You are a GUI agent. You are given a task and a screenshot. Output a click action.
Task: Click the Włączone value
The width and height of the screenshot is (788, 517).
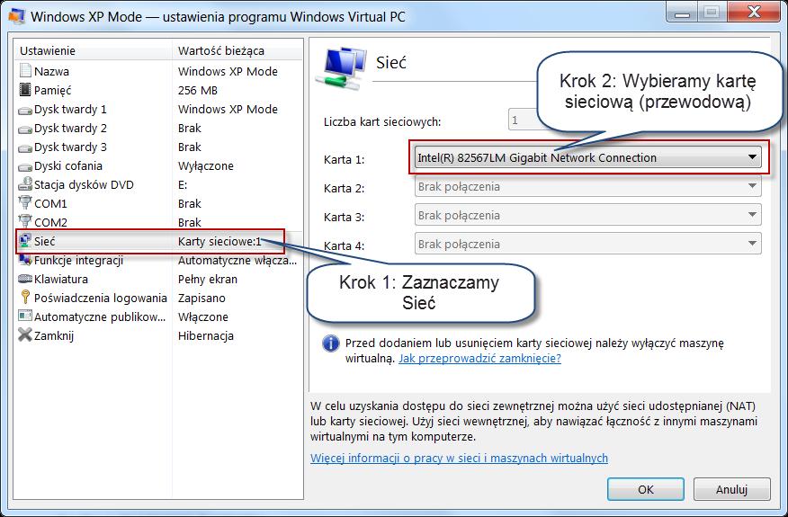(x=203, y=317)
